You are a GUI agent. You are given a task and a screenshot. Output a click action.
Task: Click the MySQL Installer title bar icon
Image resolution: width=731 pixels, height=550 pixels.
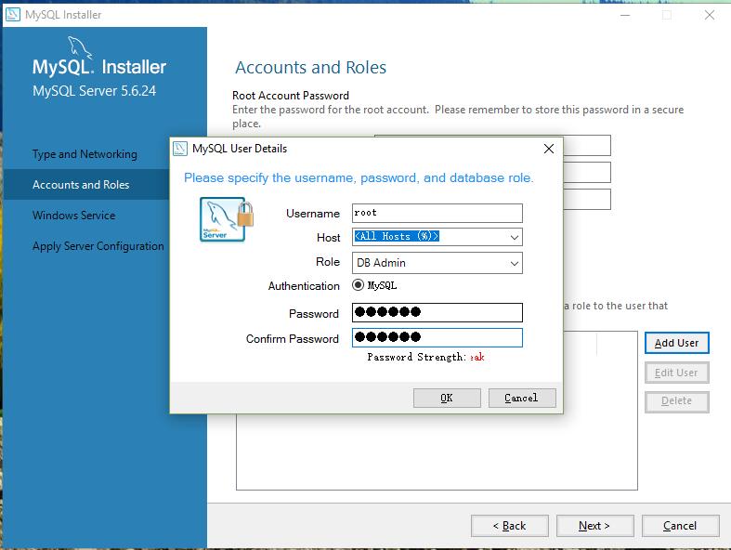coord(12,15)
